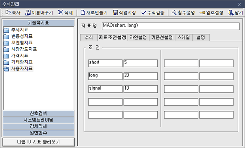The height and width of the screenshot is (148, 245).
Task: Click the value field containing 10
Action: tap(141, 89)
